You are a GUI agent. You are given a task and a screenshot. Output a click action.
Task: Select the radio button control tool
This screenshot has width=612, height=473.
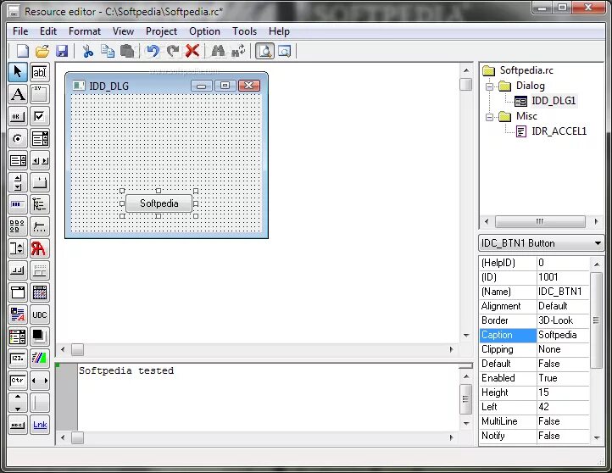pos(18,138)
